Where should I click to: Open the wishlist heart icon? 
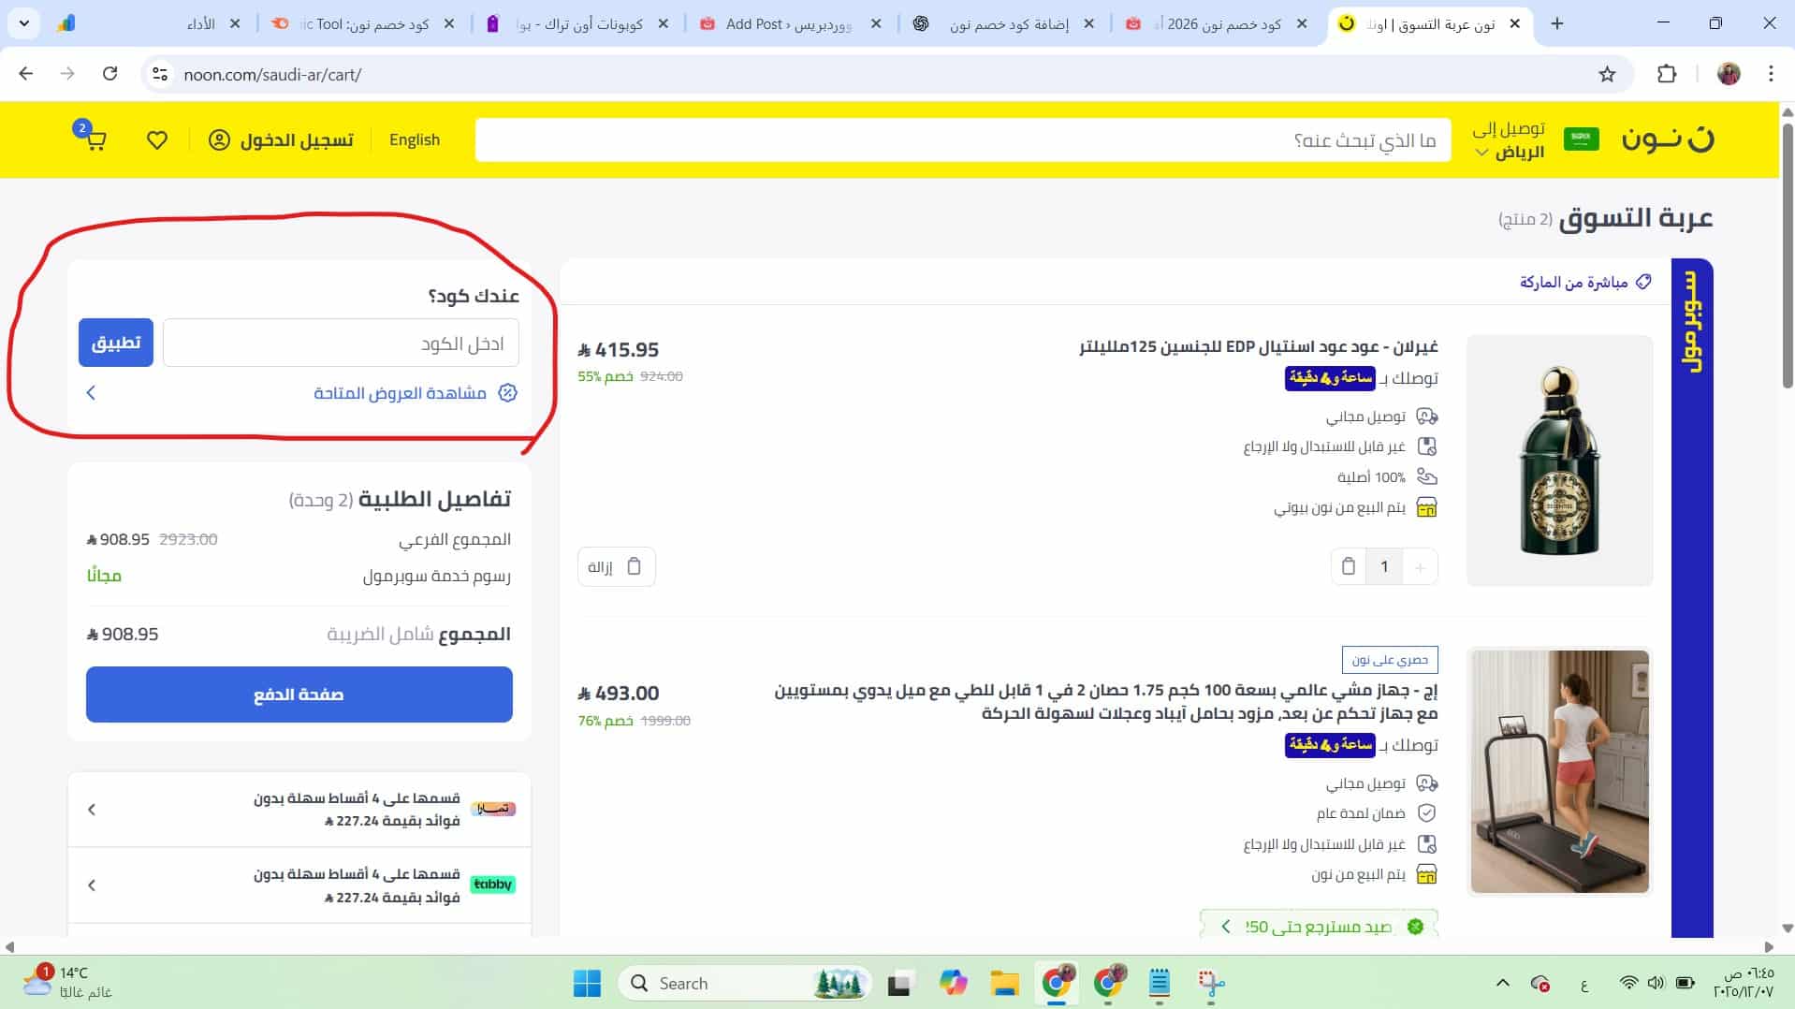point(156,139)
